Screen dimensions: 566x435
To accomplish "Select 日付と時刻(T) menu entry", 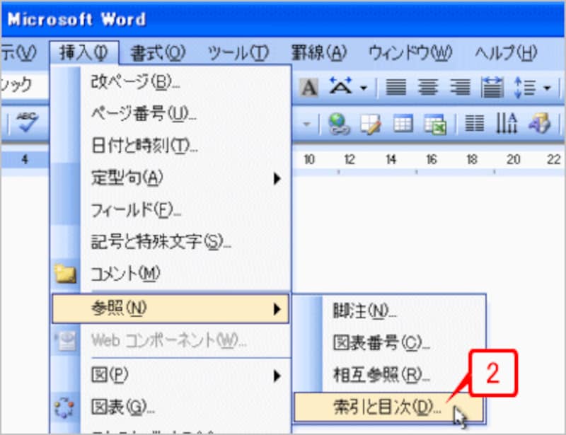I will 171,146.
